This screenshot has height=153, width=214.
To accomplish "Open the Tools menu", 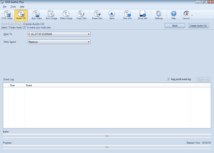I will click(x=13, y=7).
